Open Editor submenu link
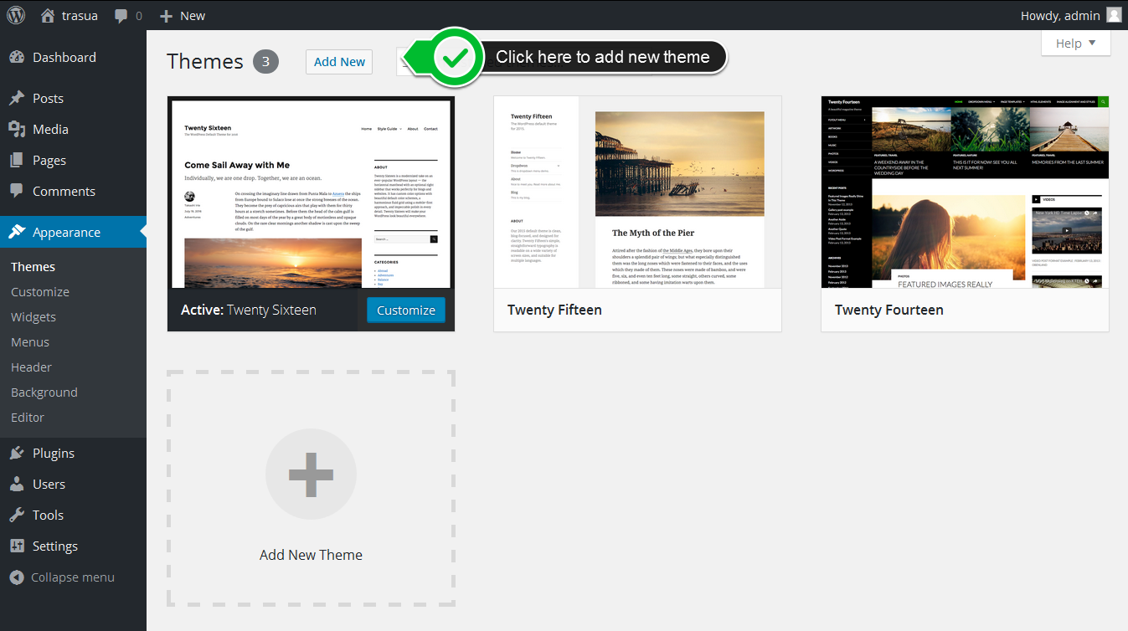1128x631 pixels. 28,418
